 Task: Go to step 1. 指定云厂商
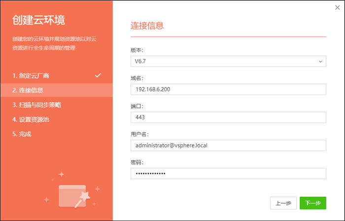pos(31,76)
